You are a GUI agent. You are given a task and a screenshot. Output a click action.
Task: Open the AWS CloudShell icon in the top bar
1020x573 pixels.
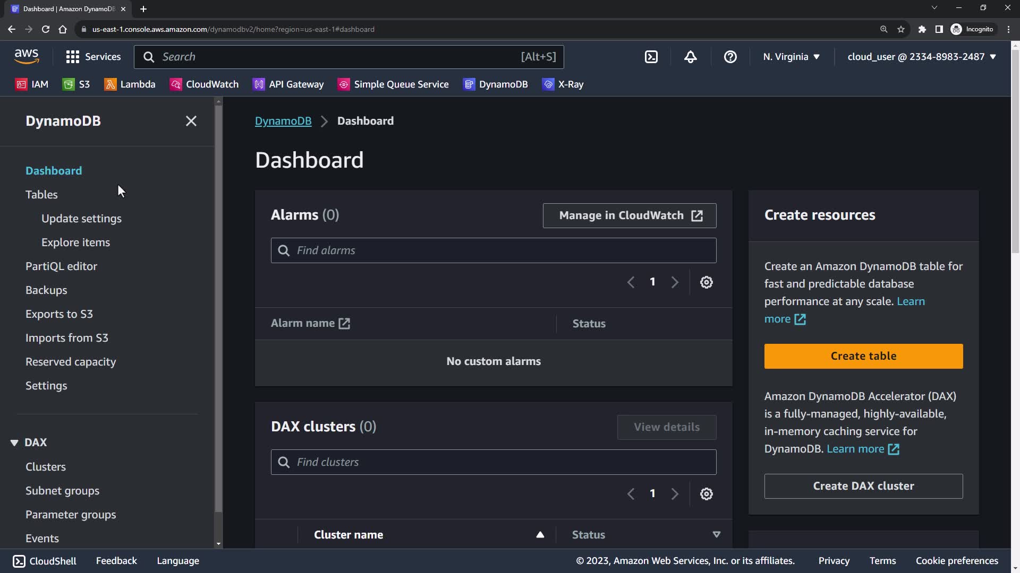pyautogui.click(x=651, y=57)
